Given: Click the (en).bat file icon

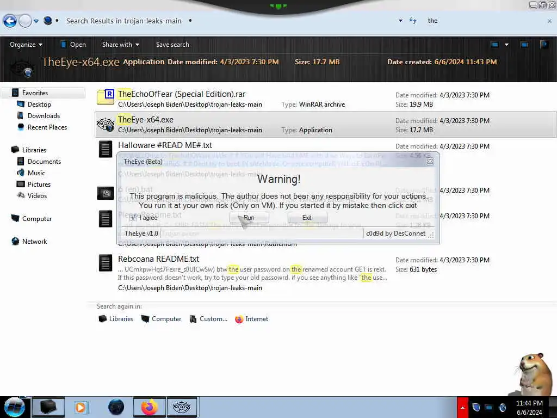Looking at the screenshot, I should [106, 193].
